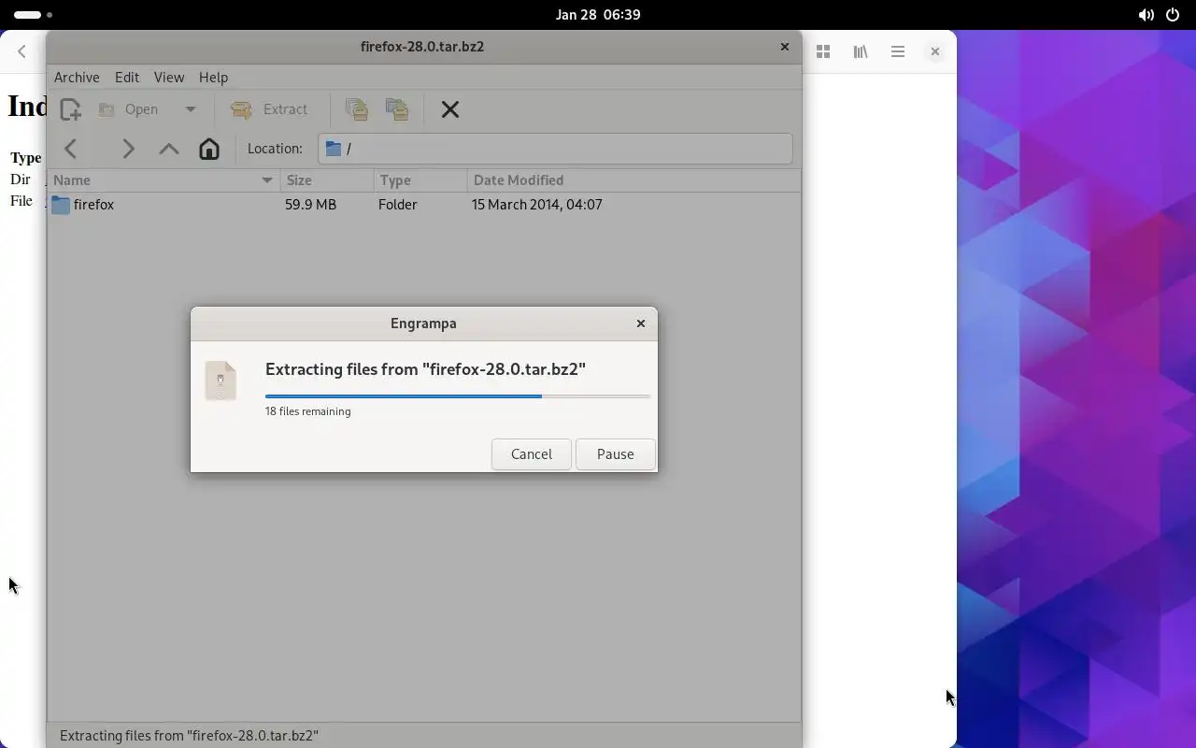Click the 15 March 2014, 04:07 date cell
This screenshot has height=748, width=1196.
536,205
